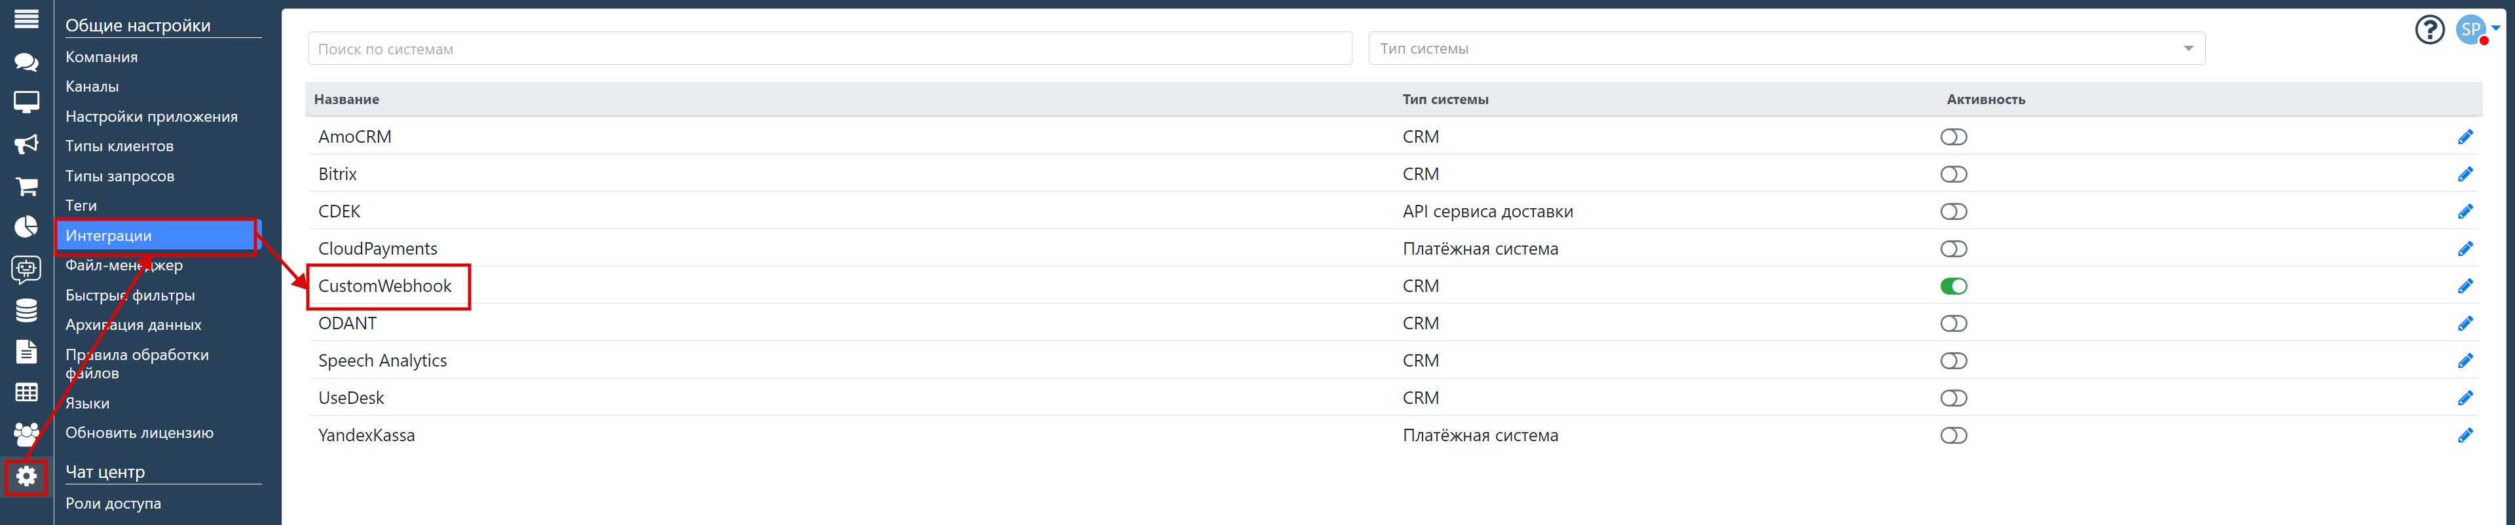Open the table grid icon
Viewport: 2515px width, 525px height.
point(26,392)
